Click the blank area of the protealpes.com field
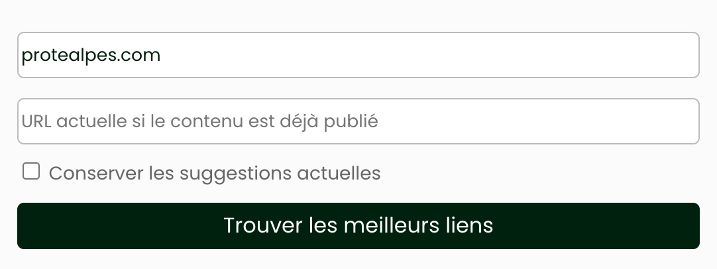 click(464, 55)
